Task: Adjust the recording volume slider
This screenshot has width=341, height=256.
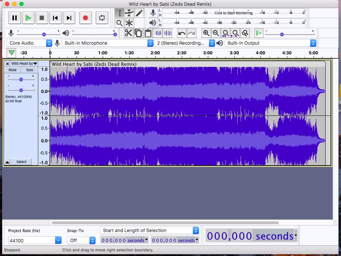Action: (x=38, y=34)
